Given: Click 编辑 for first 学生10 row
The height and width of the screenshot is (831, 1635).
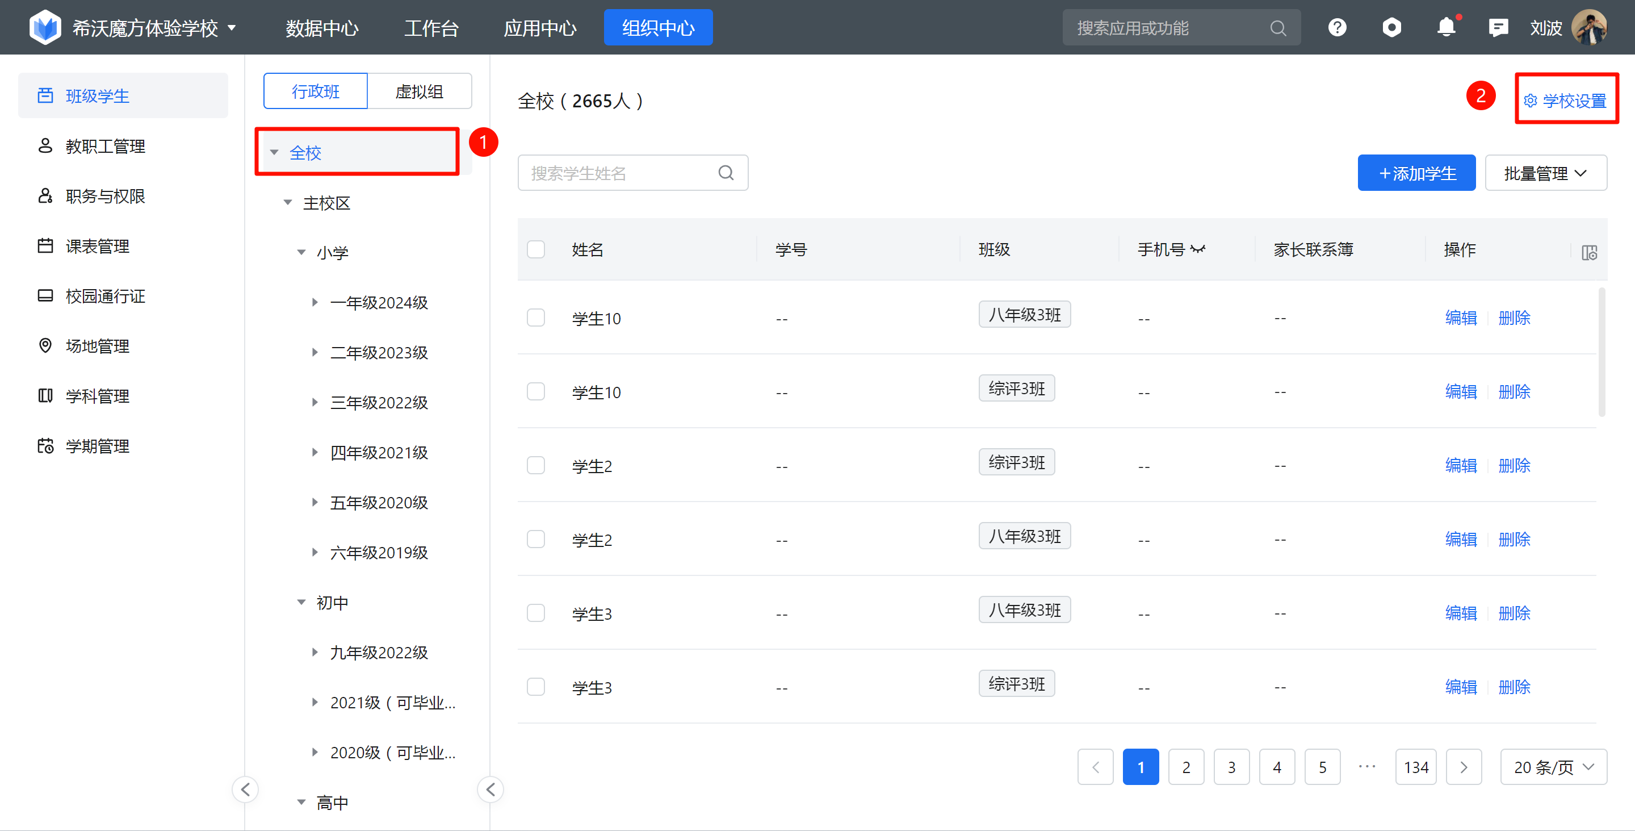Looking at the screenshot, I should [1461, 318].
